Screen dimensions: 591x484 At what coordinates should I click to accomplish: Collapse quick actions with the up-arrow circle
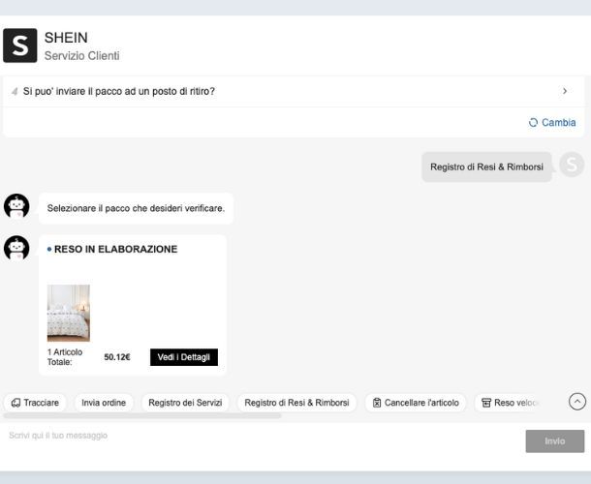click(x=577, y=402)
